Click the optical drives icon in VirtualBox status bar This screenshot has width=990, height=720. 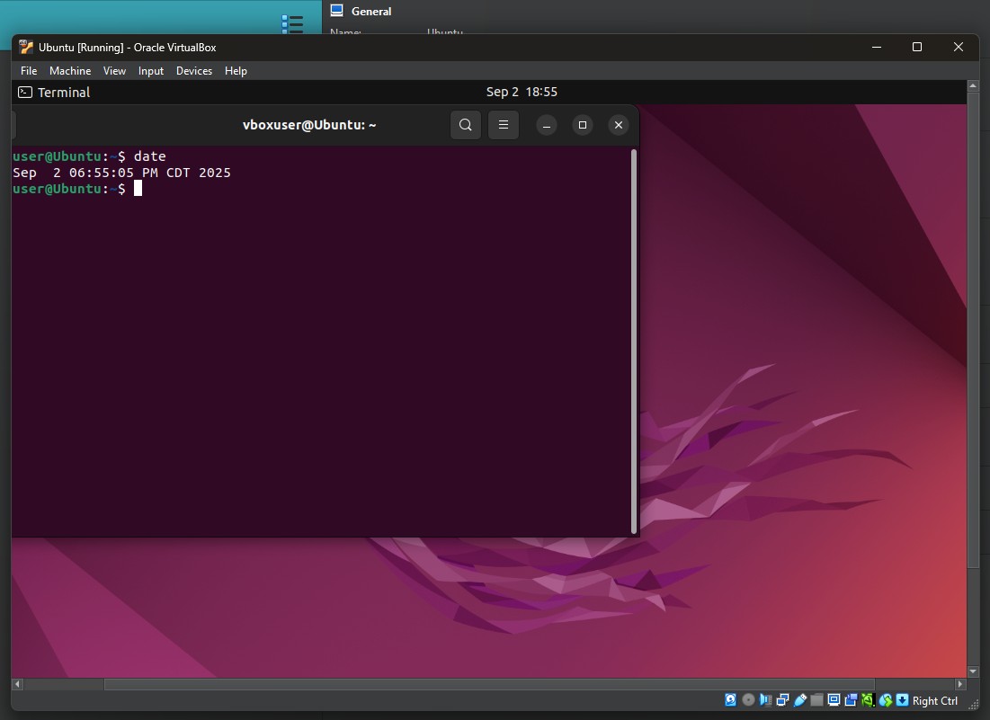tap(748, 699)
